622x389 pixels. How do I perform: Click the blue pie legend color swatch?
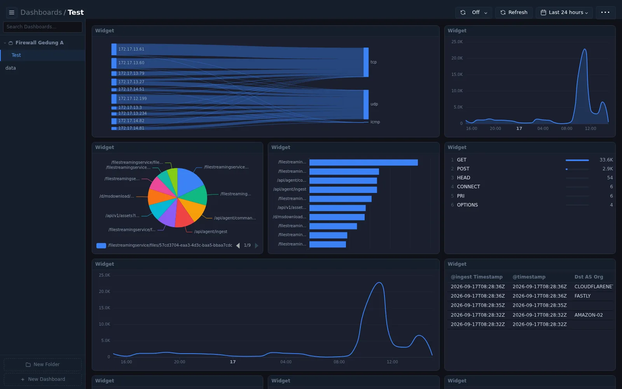tap(101, 245)
